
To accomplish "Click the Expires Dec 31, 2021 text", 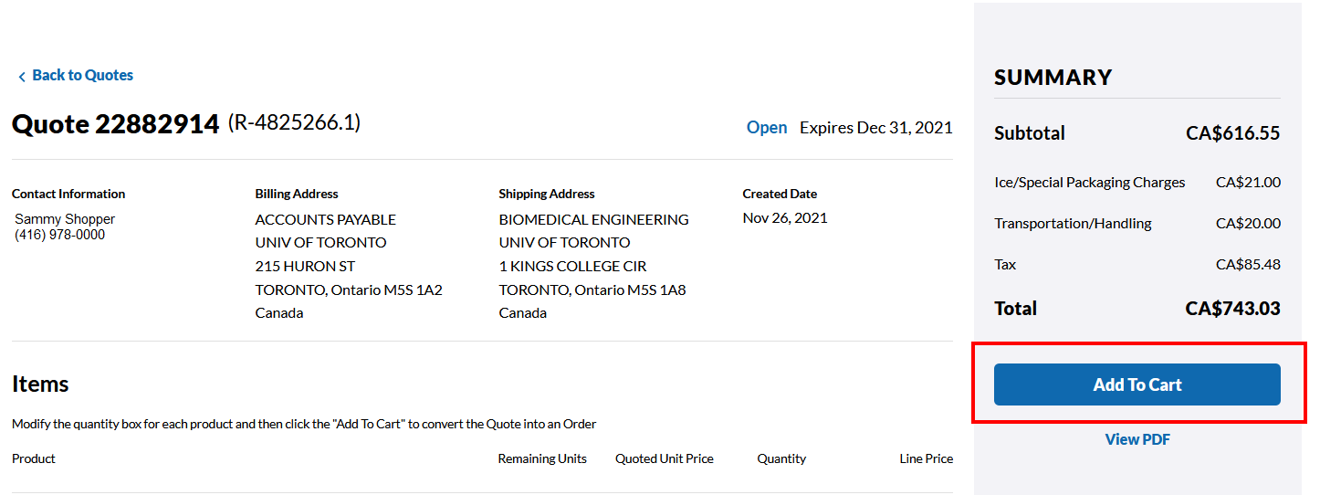I will [875, 127].
